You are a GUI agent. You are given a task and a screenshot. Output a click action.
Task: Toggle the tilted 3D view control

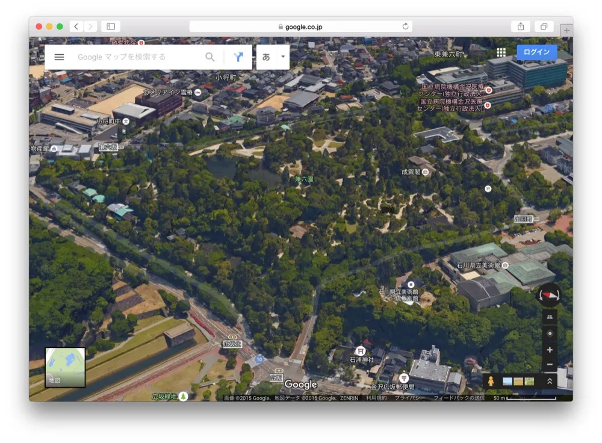pyautogui.click(x=550, y=316)
